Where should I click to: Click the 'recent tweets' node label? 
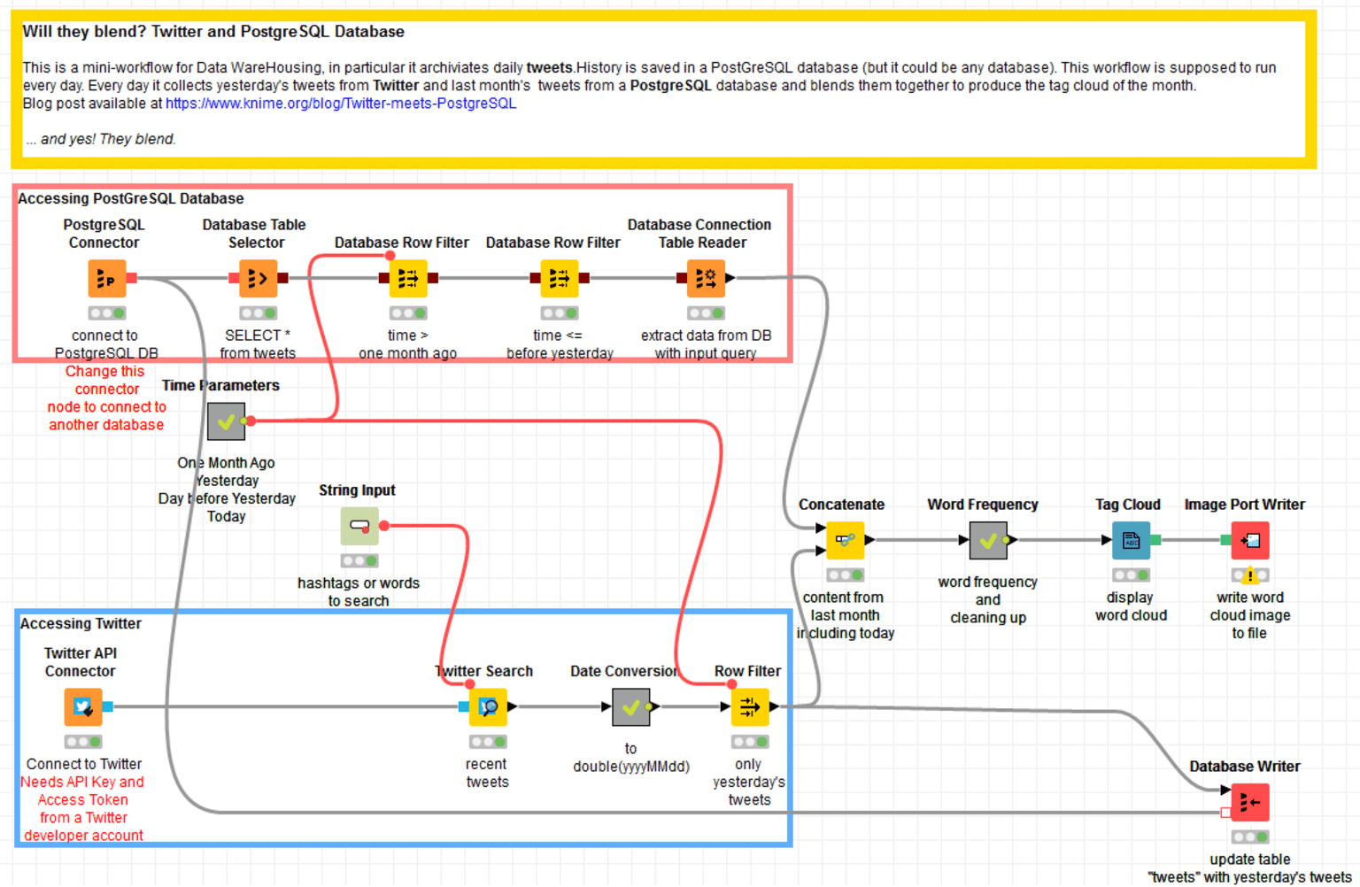tap(487, 773)
